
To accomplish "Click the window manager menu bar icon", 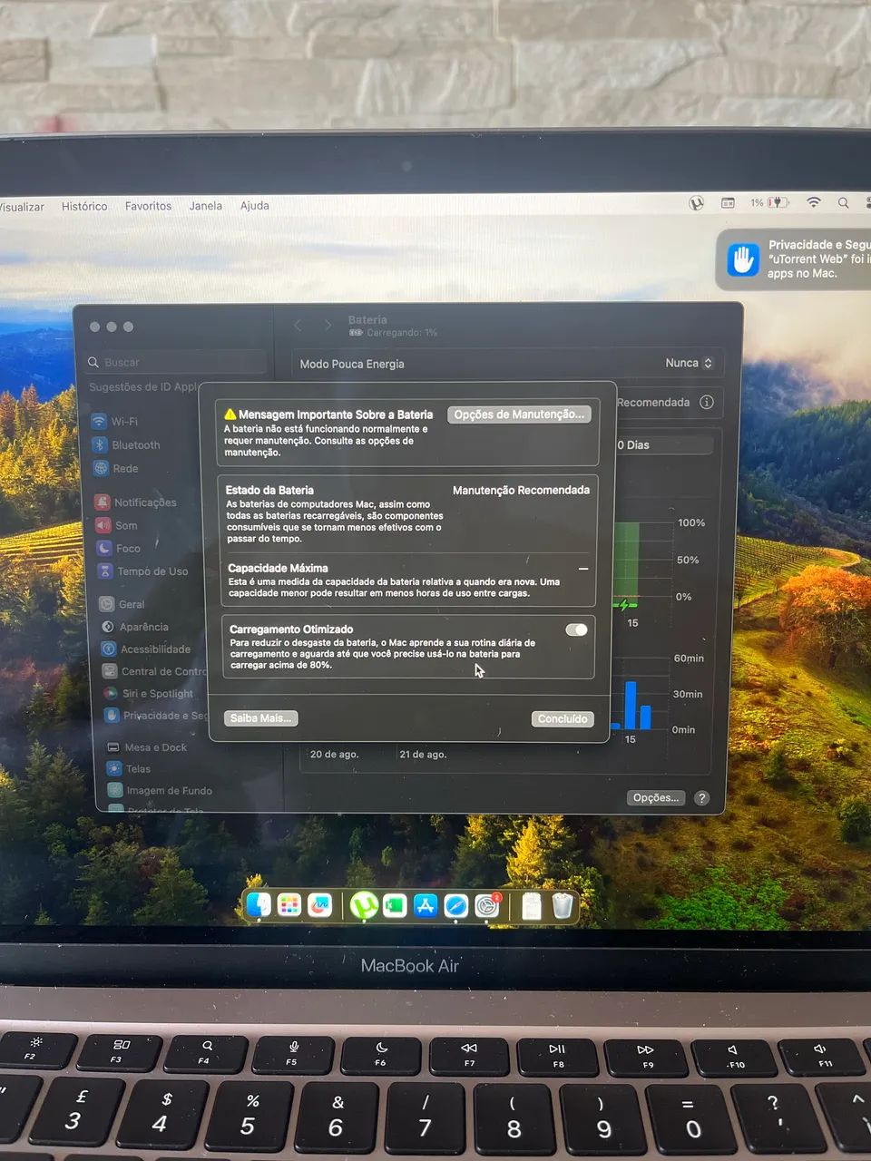I will click(728, 203).
